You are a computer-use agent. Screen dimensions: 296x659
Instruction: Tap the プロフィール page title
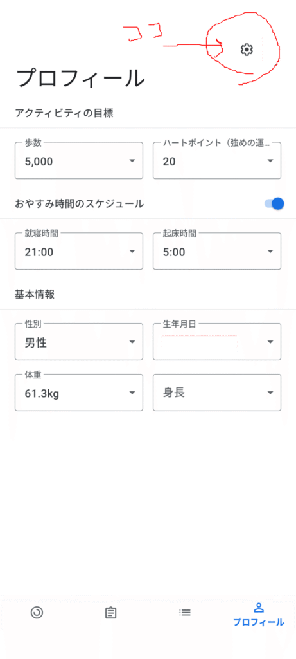(80, 77)
